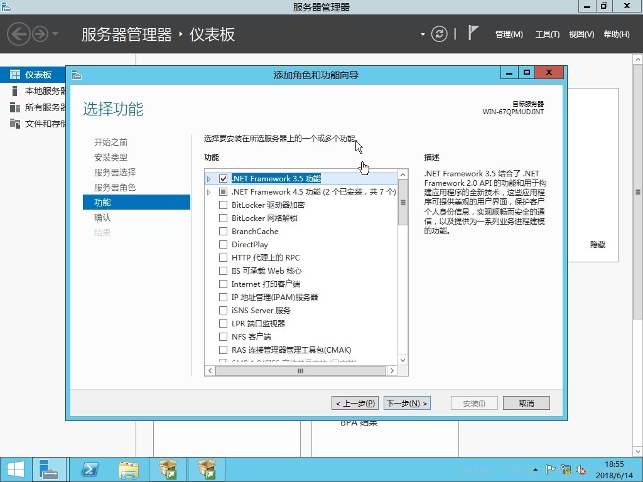Check IIS 可承载 Web 核心 checkbox
This screenshot has height=482, width=643.
point(223,271)
